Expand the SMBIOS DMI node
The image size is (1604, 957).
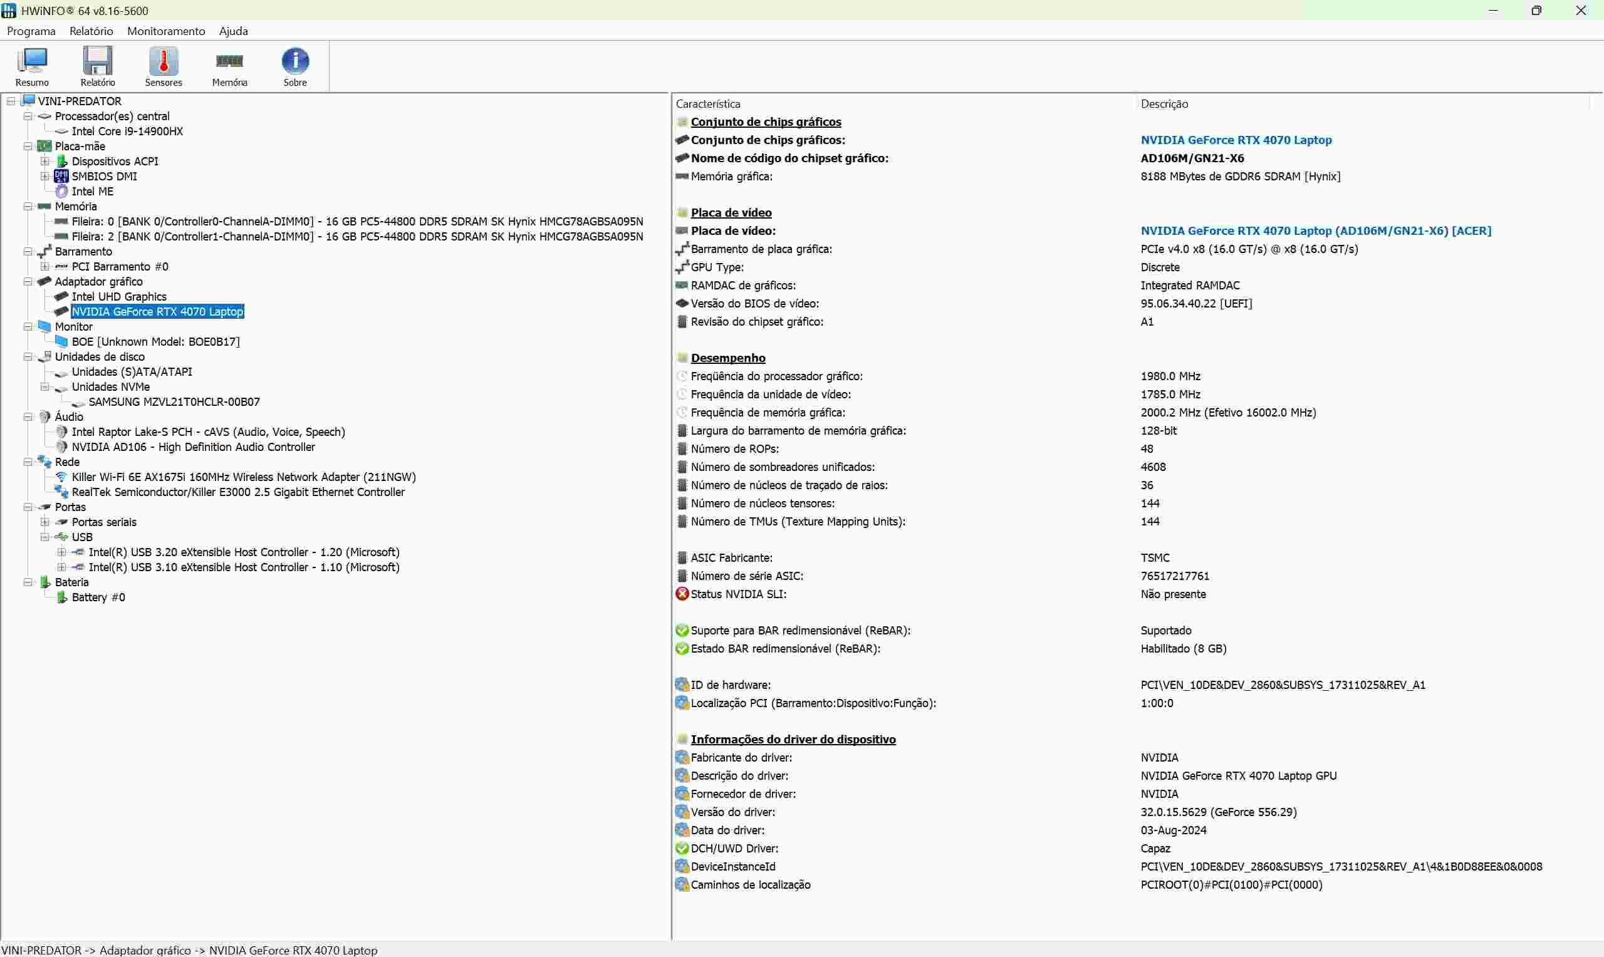44,176
